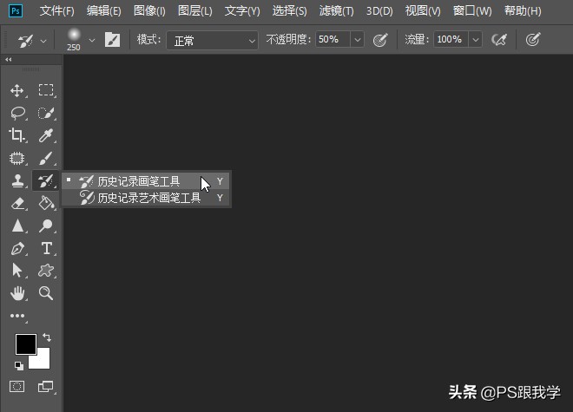This screenshot has width=573, height=412.
Task: Select the Path Selection arrow tool
Action: pyautogui.click(x=16, y=271)
